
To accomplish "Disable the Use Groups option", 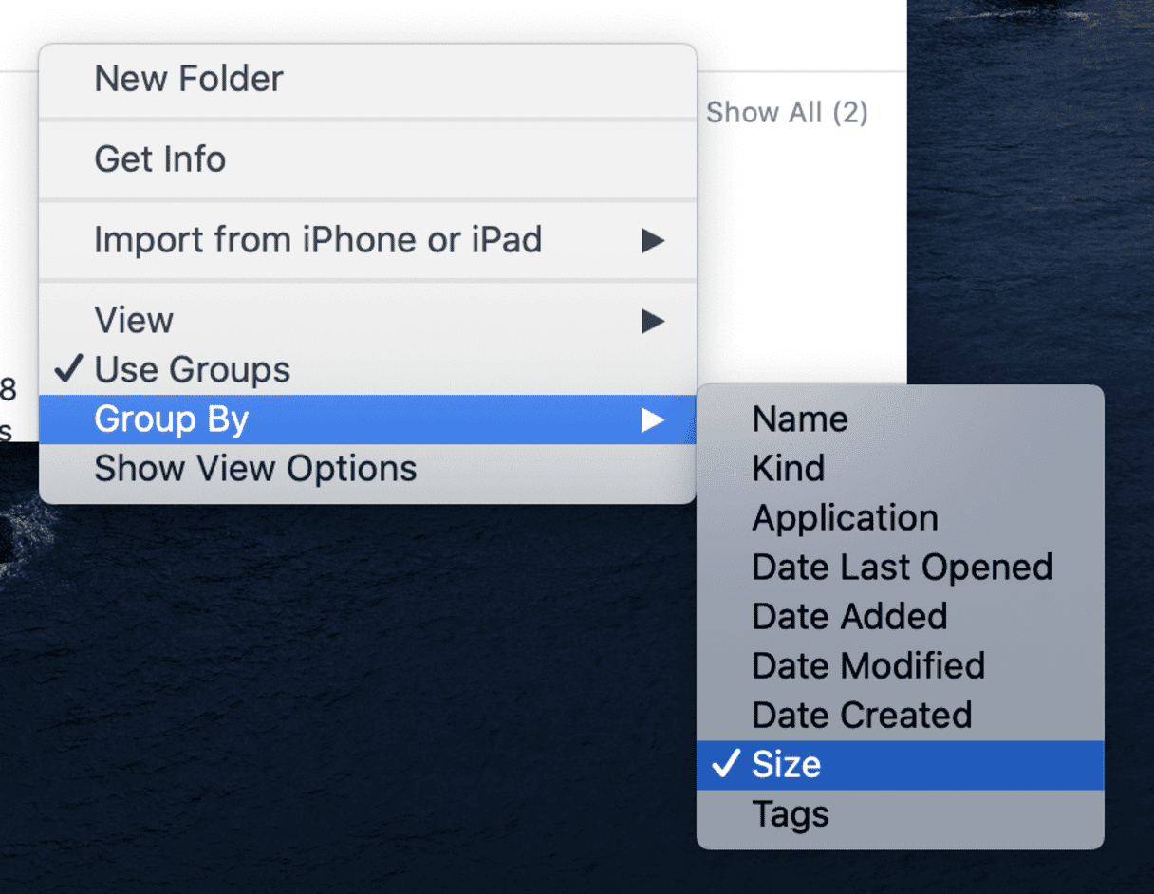I will pyautogui.click(x=192, y=370).
